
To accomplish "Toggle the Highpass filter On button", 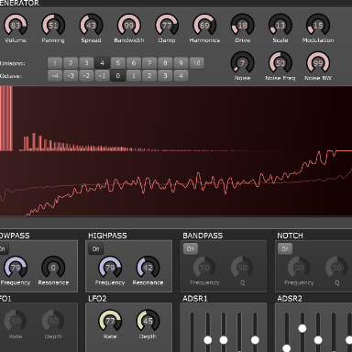I will [x=96, y=248].
